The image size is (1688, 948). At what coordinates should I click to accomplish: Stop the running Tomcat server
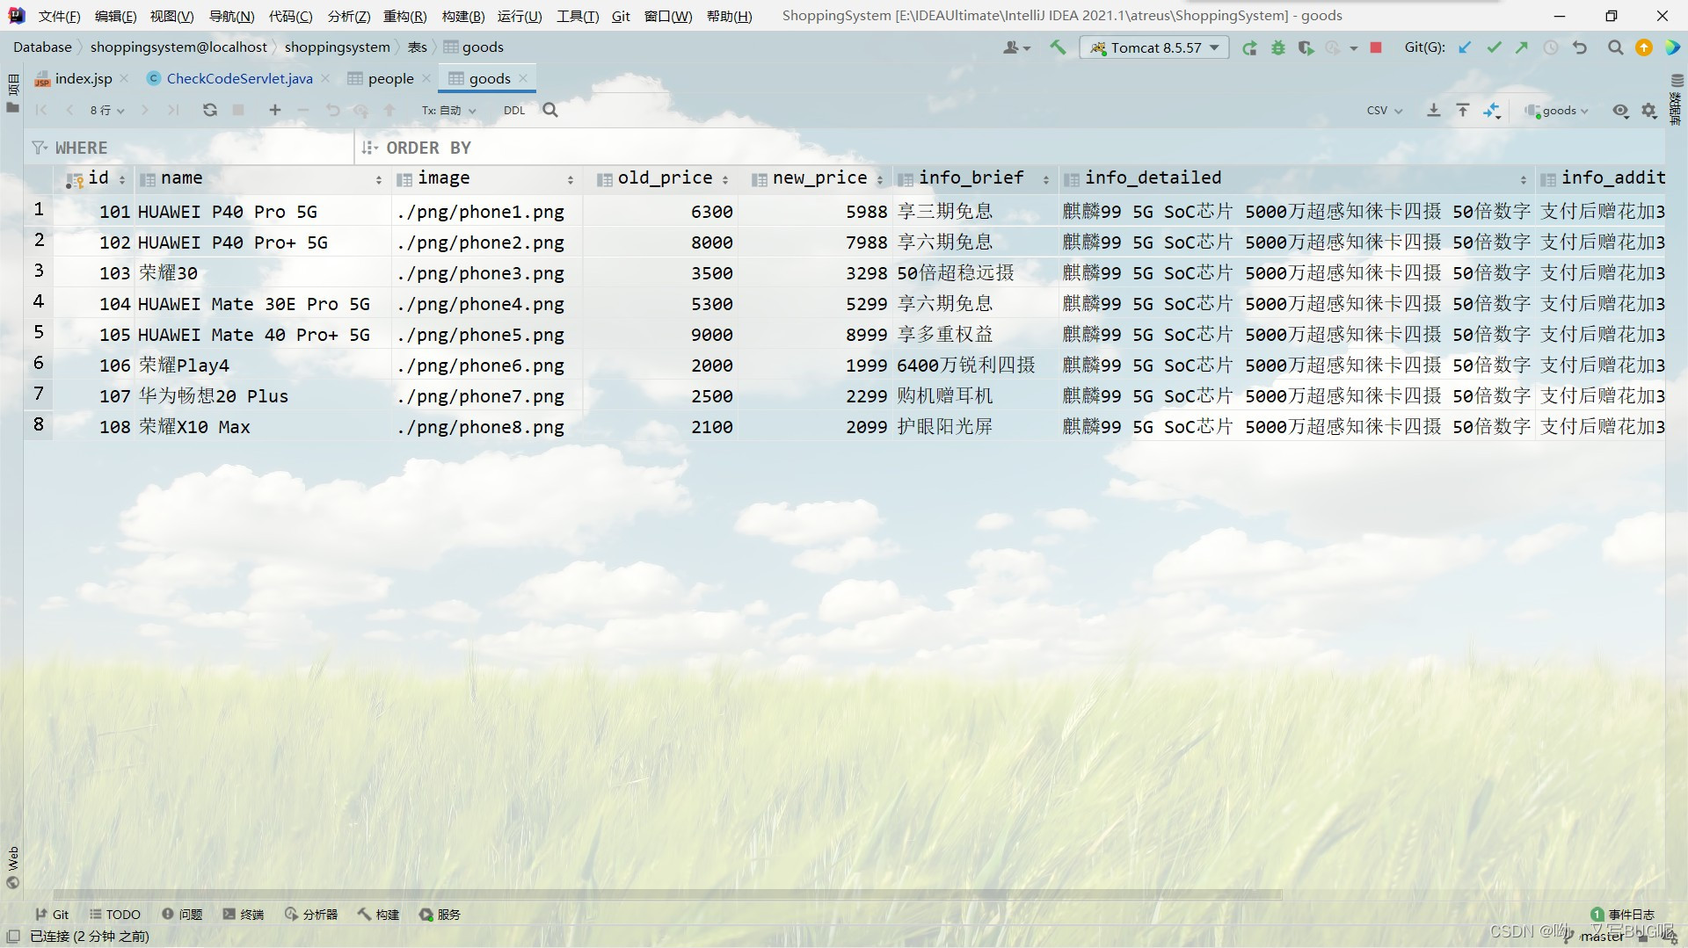click(1376, 48)
